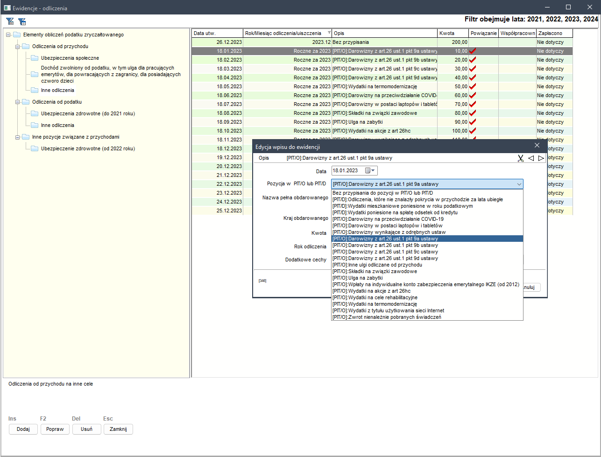Image resolution: width=601 pixels, height=457 pixels.
Task: Select [PIT/O]:Darowizny z art.26 ust.1 pkt 9b ustawy option
Action: click(427, 245)
